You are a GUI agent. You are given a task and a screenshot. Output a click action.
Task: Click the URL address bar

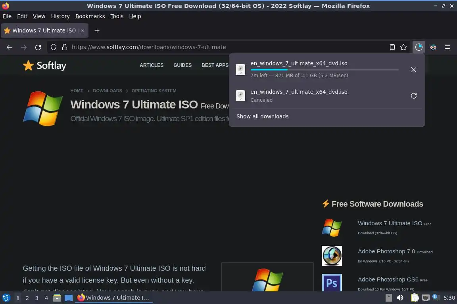click(x=227, y=47)
